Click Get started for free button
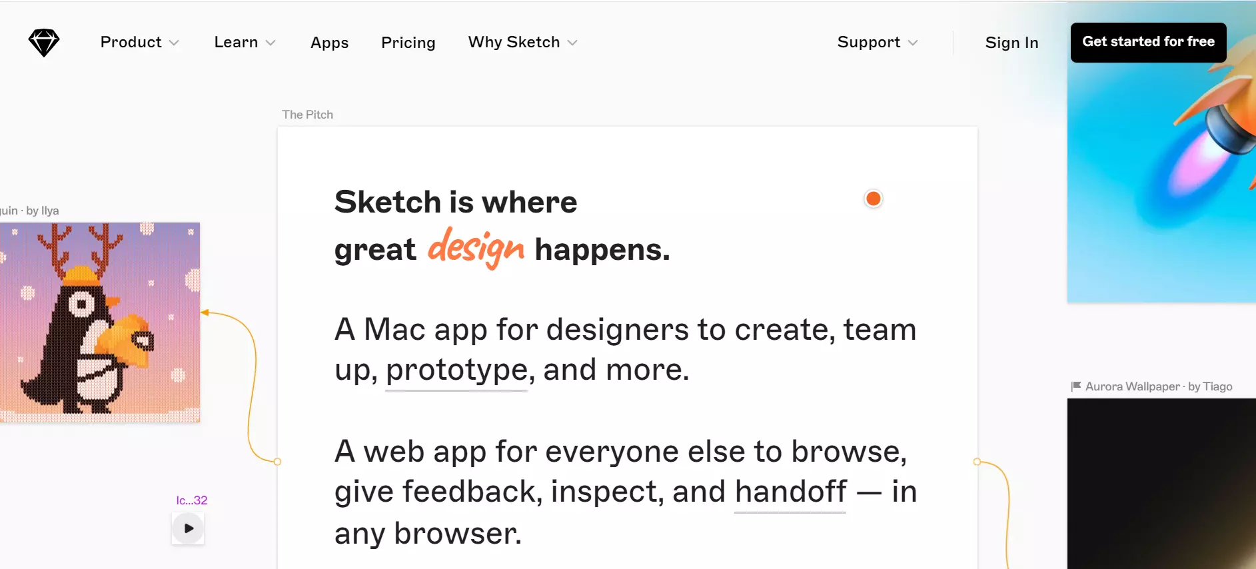The image size is (1256, 569). (1148, 42)
